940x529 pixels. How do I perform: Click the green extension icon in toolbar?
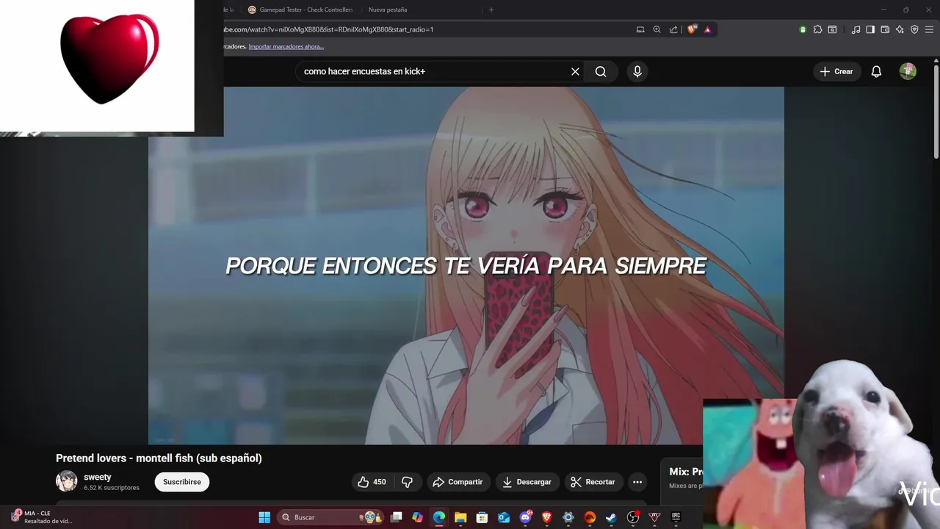803,29
